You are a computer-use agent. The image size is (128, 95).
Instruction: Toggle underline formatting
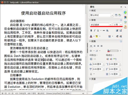(x=98, y=30)
